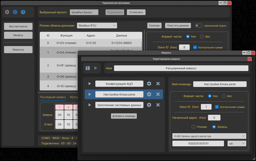Screen dimensions: 256x161
Task: Run whole macro with play outline icon
Action: coord(96,68)
